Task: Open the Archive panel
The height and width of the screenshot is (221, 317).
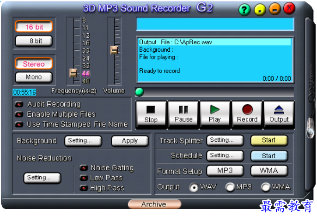Action: pyautogui.click(x=154, y=204)
